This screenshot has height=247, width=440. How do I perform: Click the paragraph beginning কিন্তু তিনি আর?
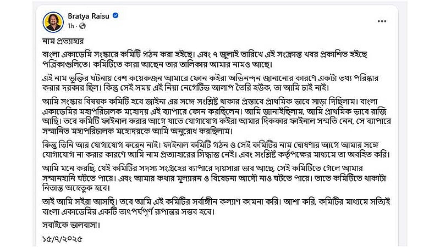click(x=216, y=149)
